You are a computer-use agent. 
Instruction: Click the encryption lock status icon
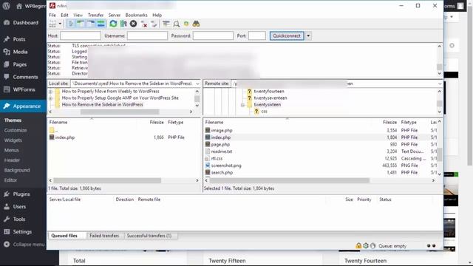tap(358, 246)
